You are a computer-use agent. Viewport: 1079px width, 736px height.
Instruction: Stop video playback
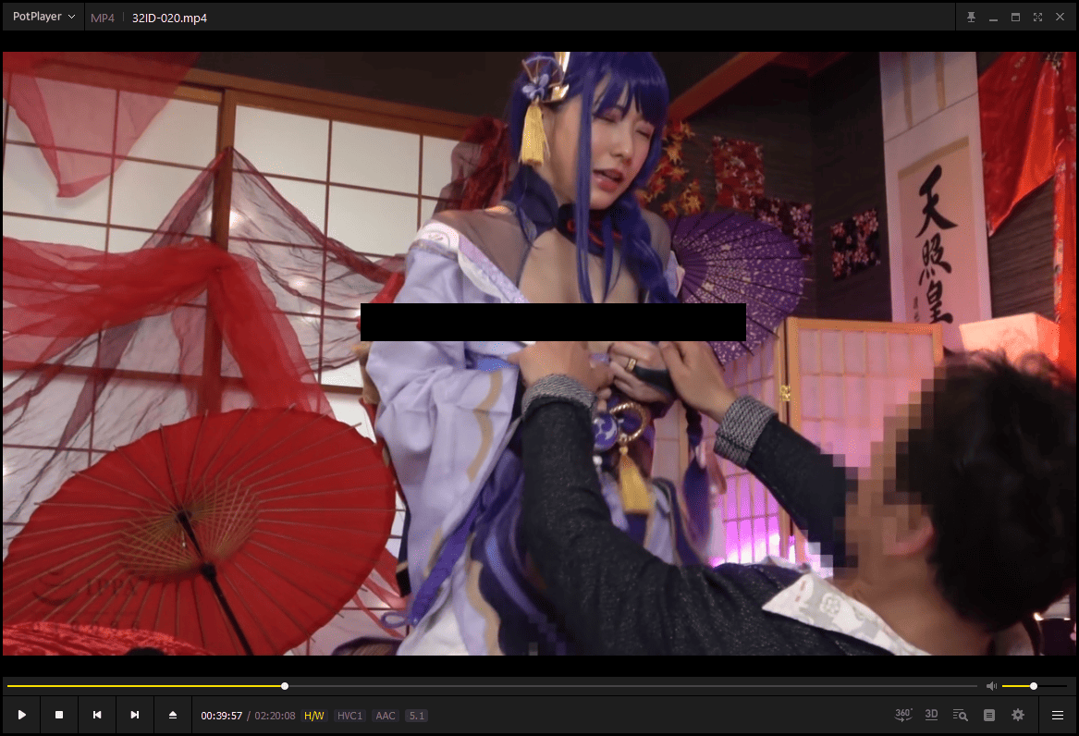(x=59, y=716)
